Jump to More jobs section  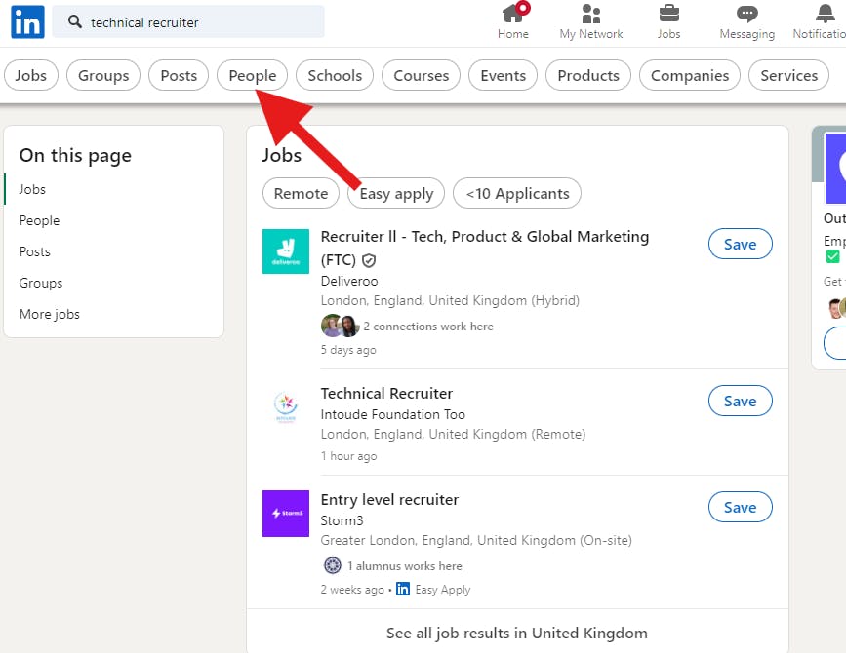click(49, 314)
